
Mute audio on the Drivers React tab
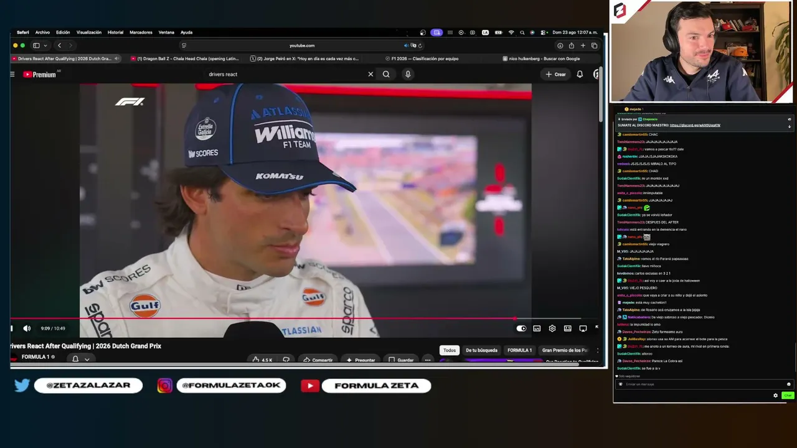pos(116,58)
